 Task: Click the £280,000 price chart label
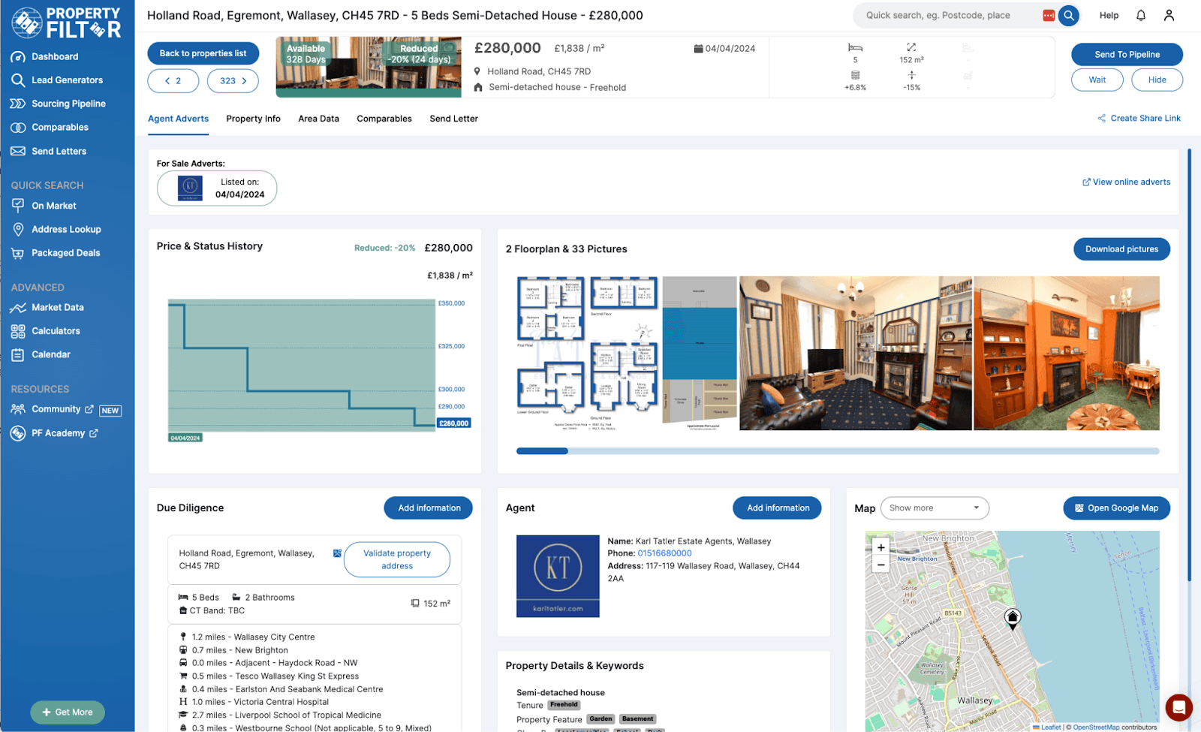(454, 423)
